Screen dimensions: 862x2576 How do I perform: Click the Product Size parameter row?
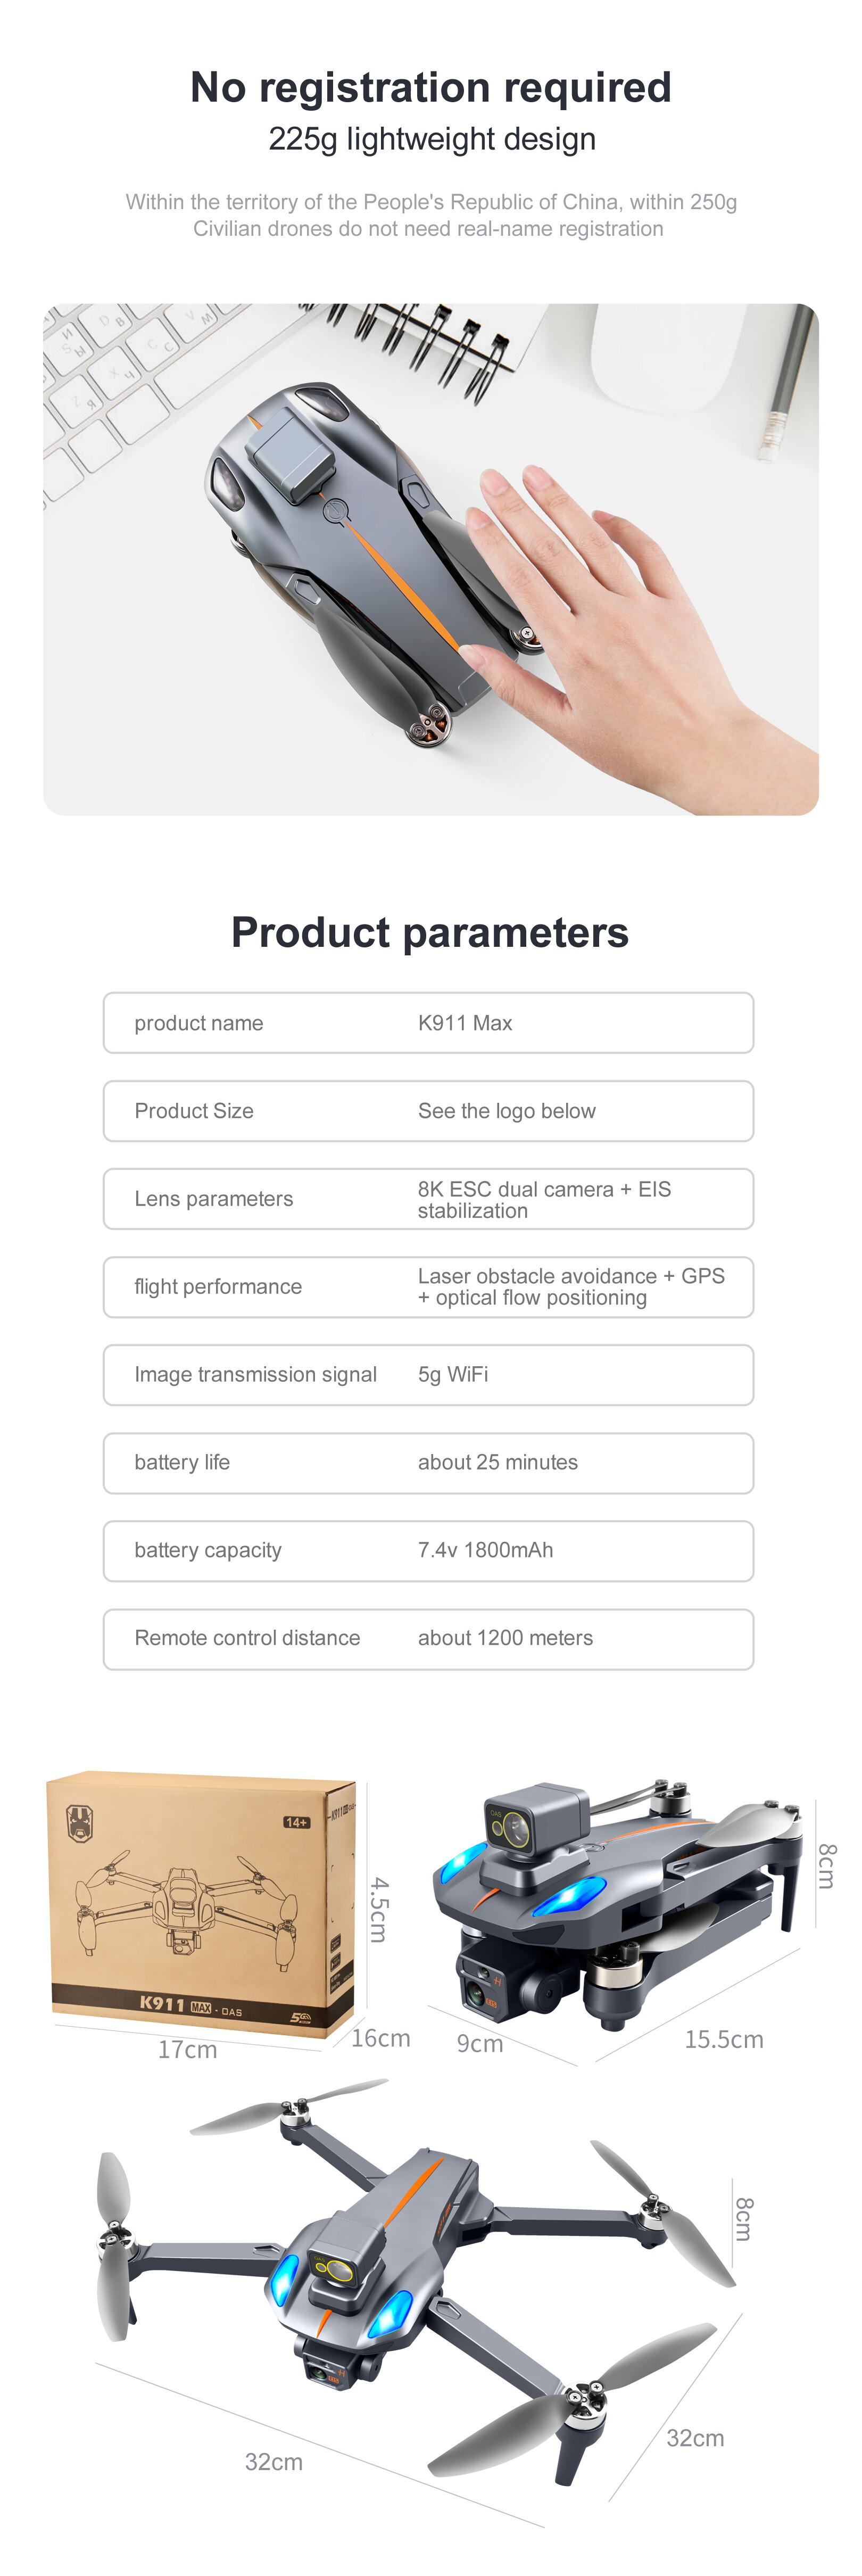pyautogui.click(x=428, y=1111)
